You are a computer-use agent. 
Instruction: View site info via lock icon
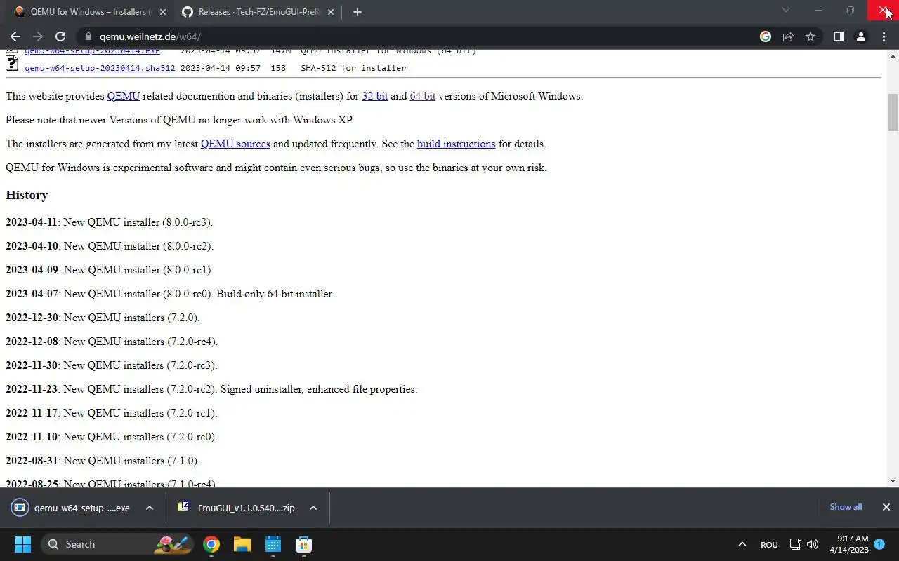[x=88, y=36]
